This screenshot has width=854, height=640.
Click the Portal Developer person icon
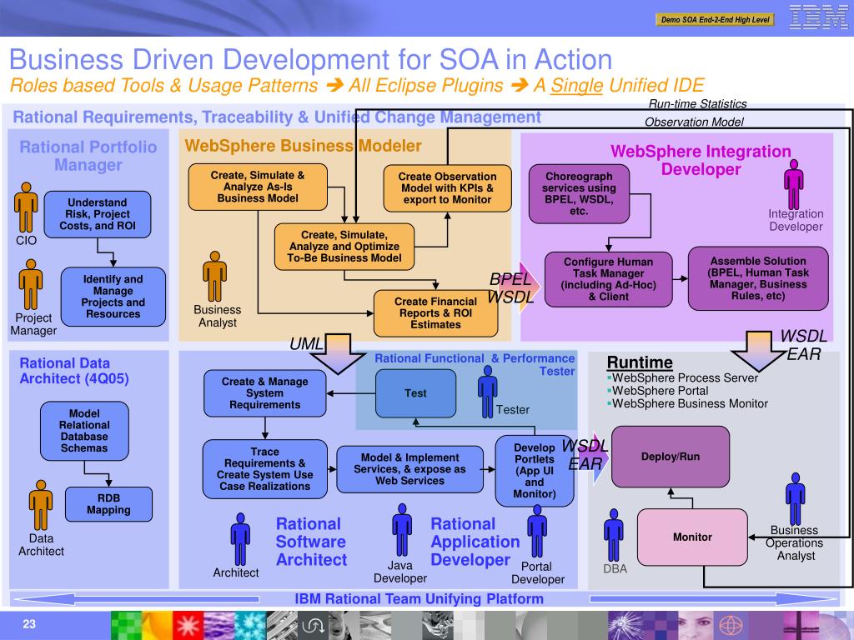point(537,531)
